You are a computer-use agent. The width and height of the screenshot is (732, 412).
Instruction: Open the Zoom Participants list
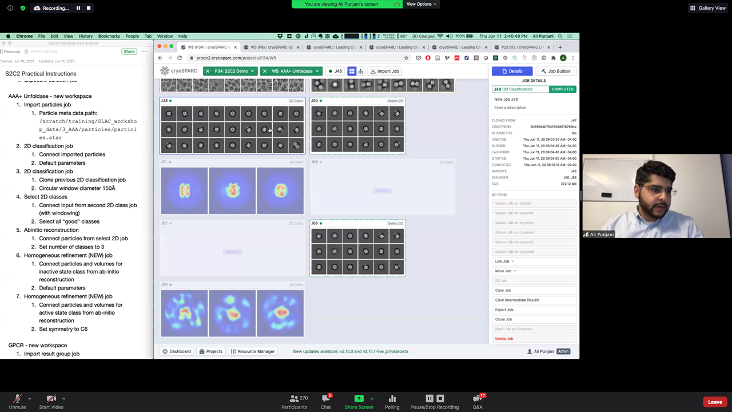point(294,401)
